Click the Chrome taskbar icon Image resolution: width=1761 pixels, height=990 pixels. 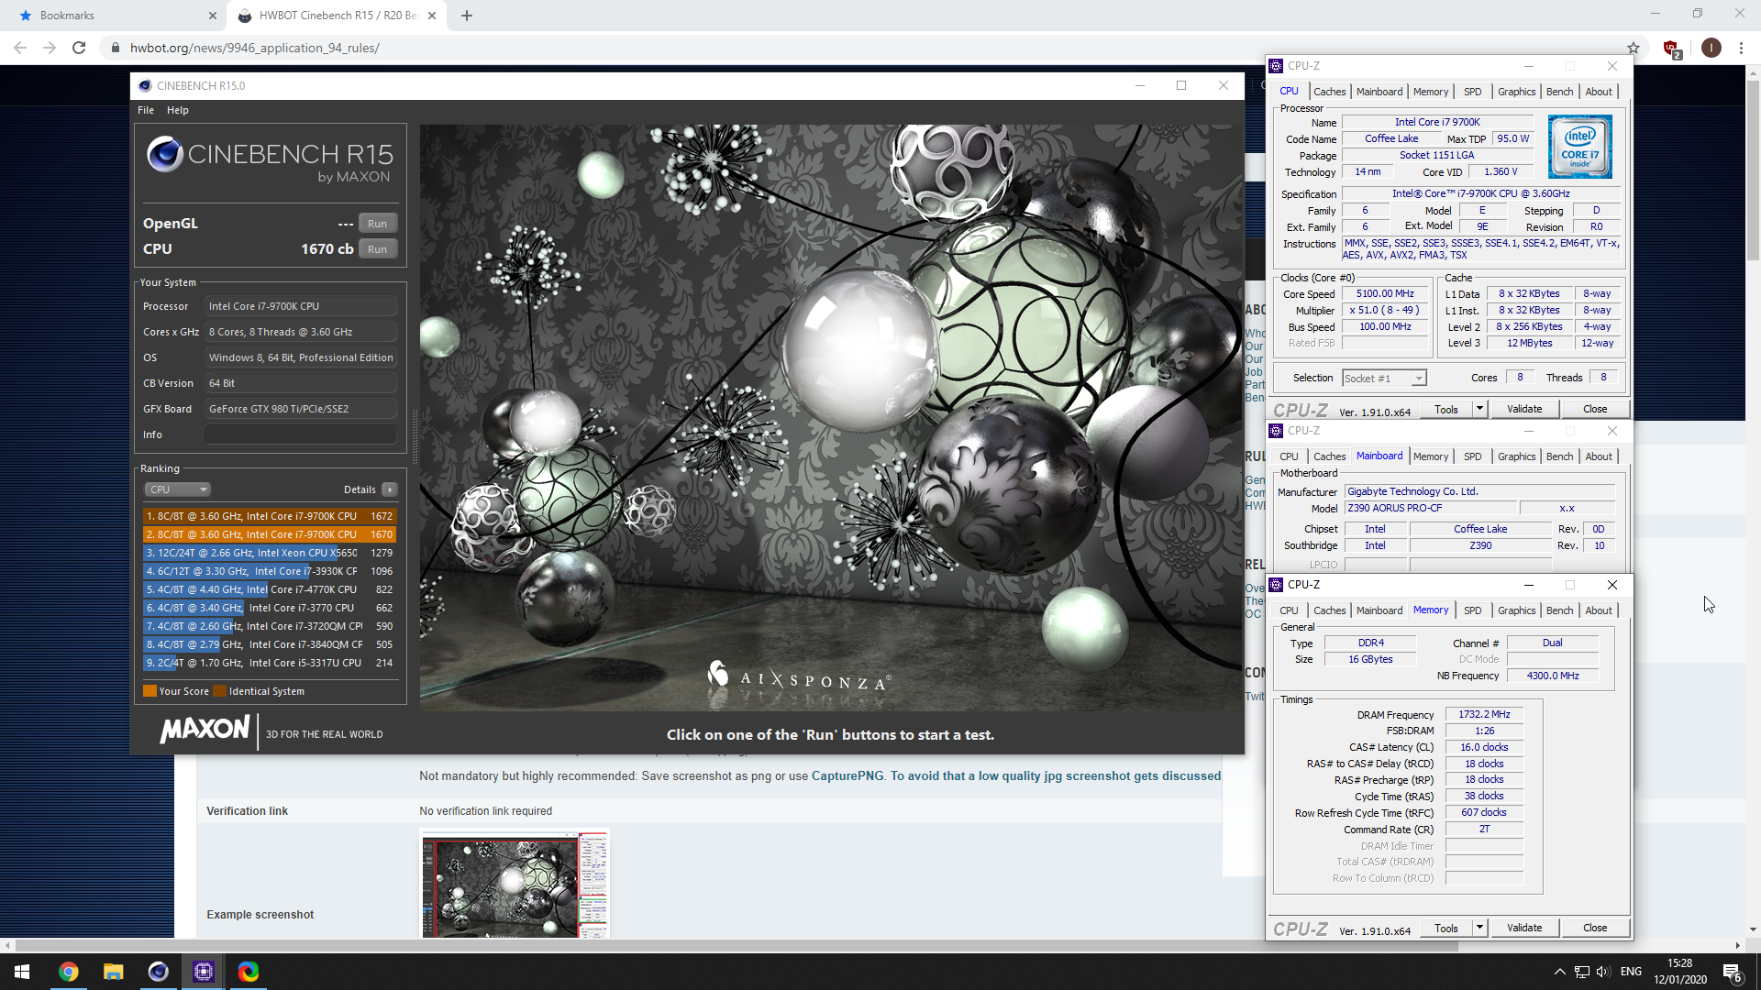[x=69, y=972]
